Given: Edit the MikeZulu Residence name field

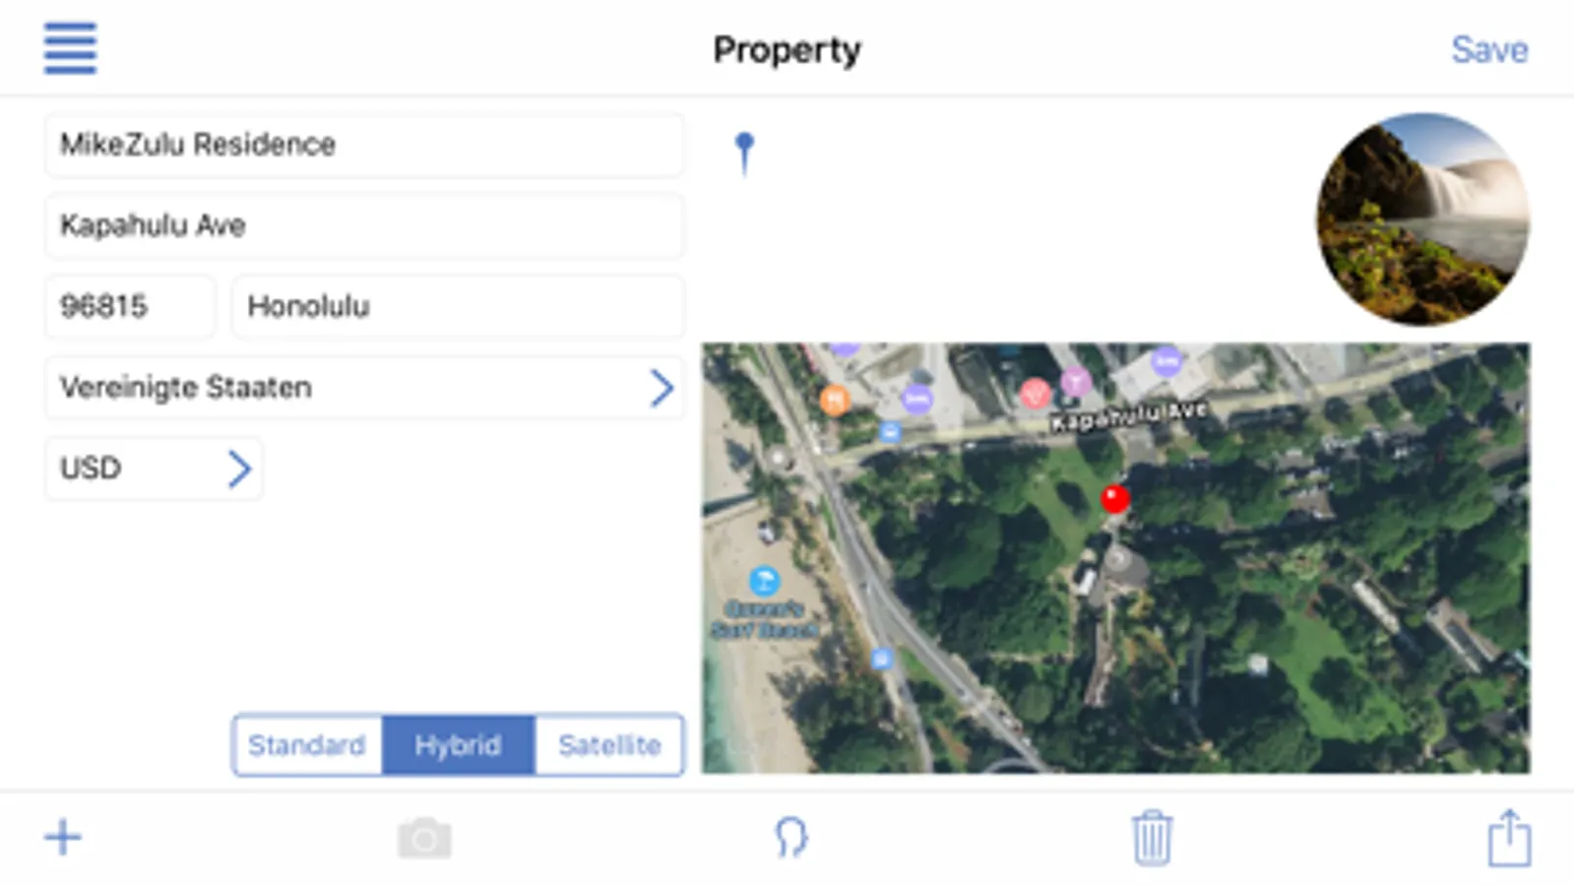Looking at the screenshot, I should [364, 146].
